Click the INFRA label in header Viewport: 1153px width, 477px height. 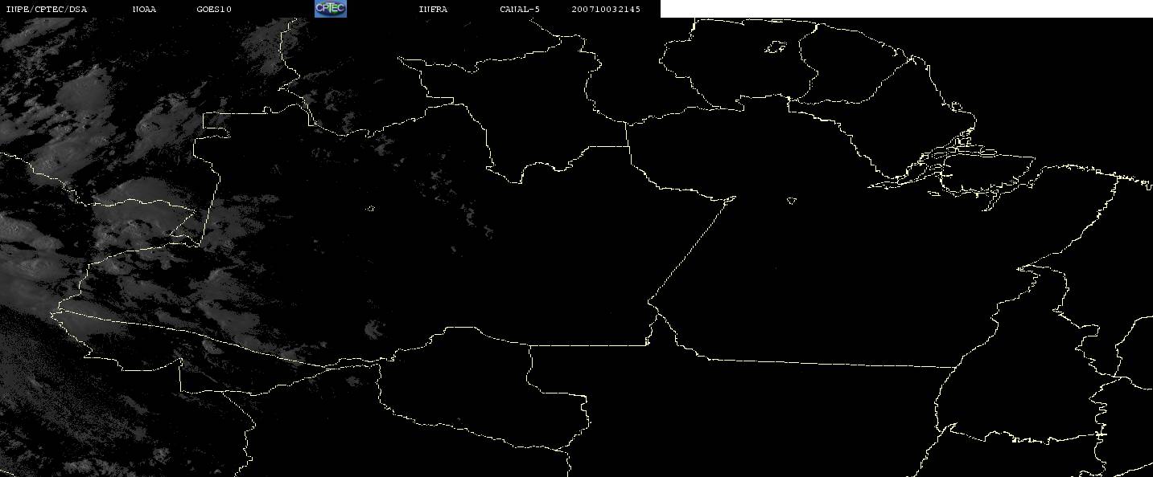[x=433, y=9]
